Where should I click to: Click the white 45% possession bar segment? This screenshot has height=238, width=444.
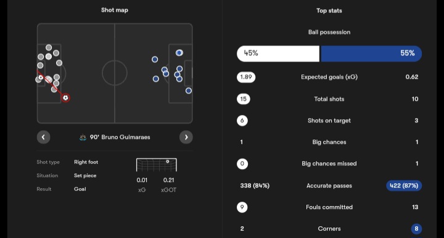tap(278, 54)
